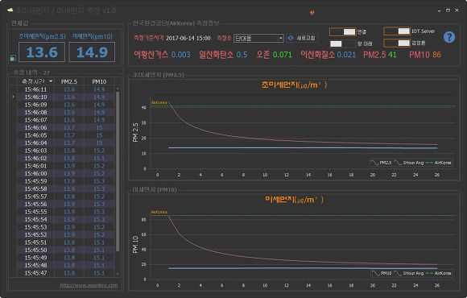Sort the table by PM10 column header
The image size is (467, 298).
point(99,81)
